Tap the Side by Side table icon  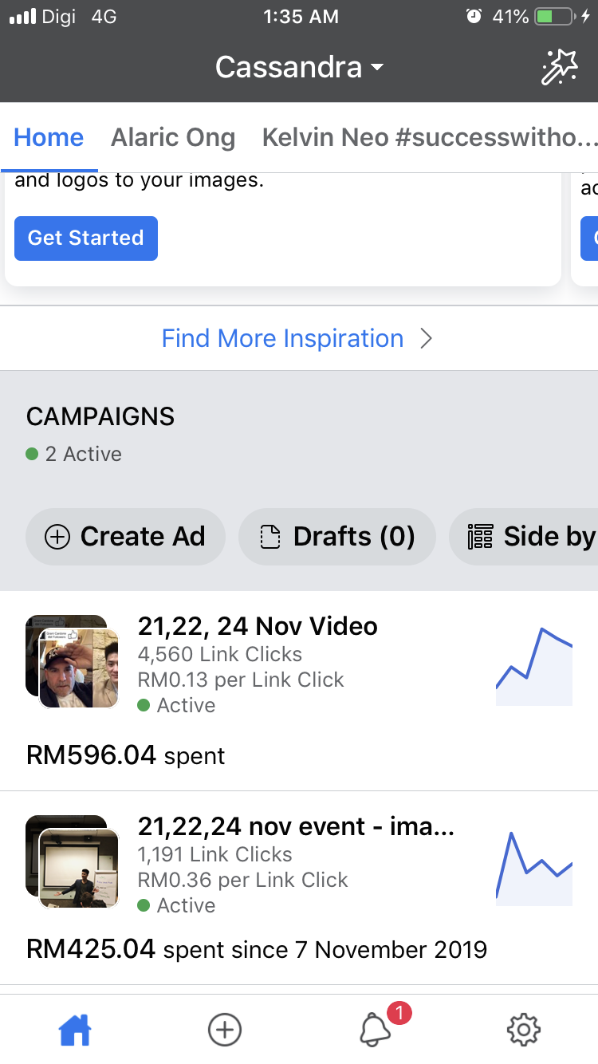(x=480, y=537)
